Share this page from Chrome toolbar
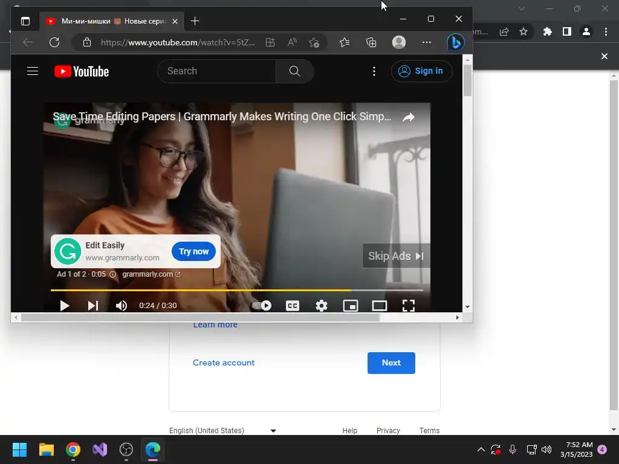619x464 pixels. click(504, 31)
